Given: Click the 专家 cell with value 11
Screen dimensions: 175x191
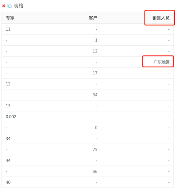Looking at the screenshot, I should (8, 29).
